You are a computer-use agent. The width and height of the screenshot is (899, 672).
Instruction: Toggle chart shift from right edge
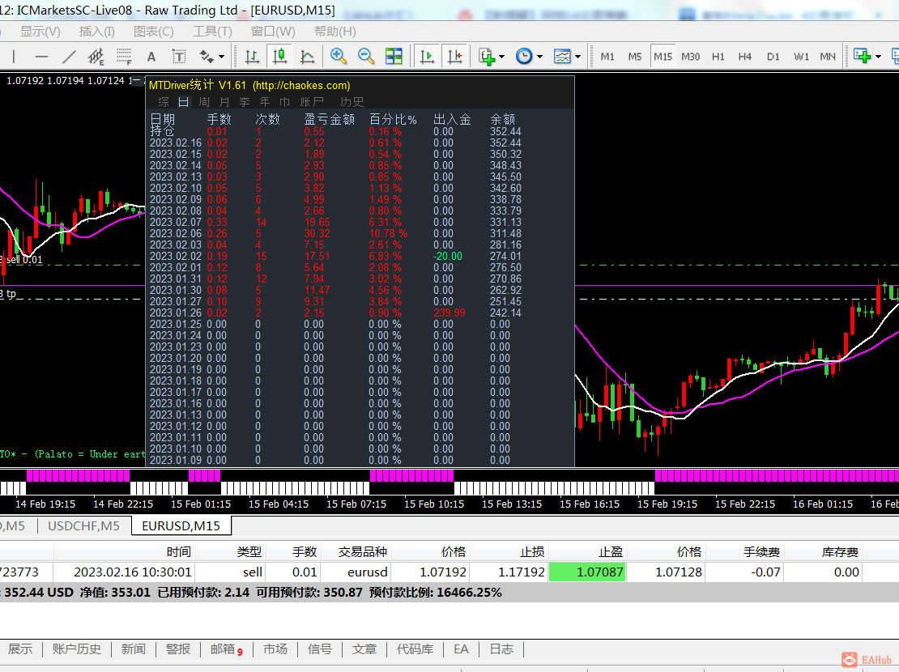click(454, 56)
